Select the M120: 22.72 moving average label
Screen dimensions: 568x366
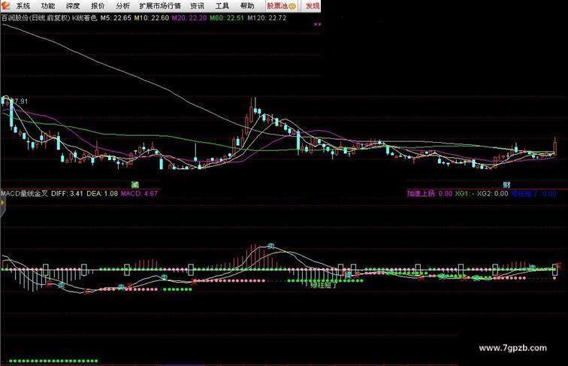[x=267, y=18]
